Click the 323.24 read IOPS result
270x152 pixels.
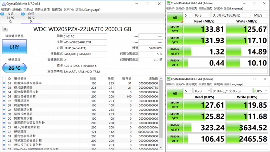(x=204, y=127)
